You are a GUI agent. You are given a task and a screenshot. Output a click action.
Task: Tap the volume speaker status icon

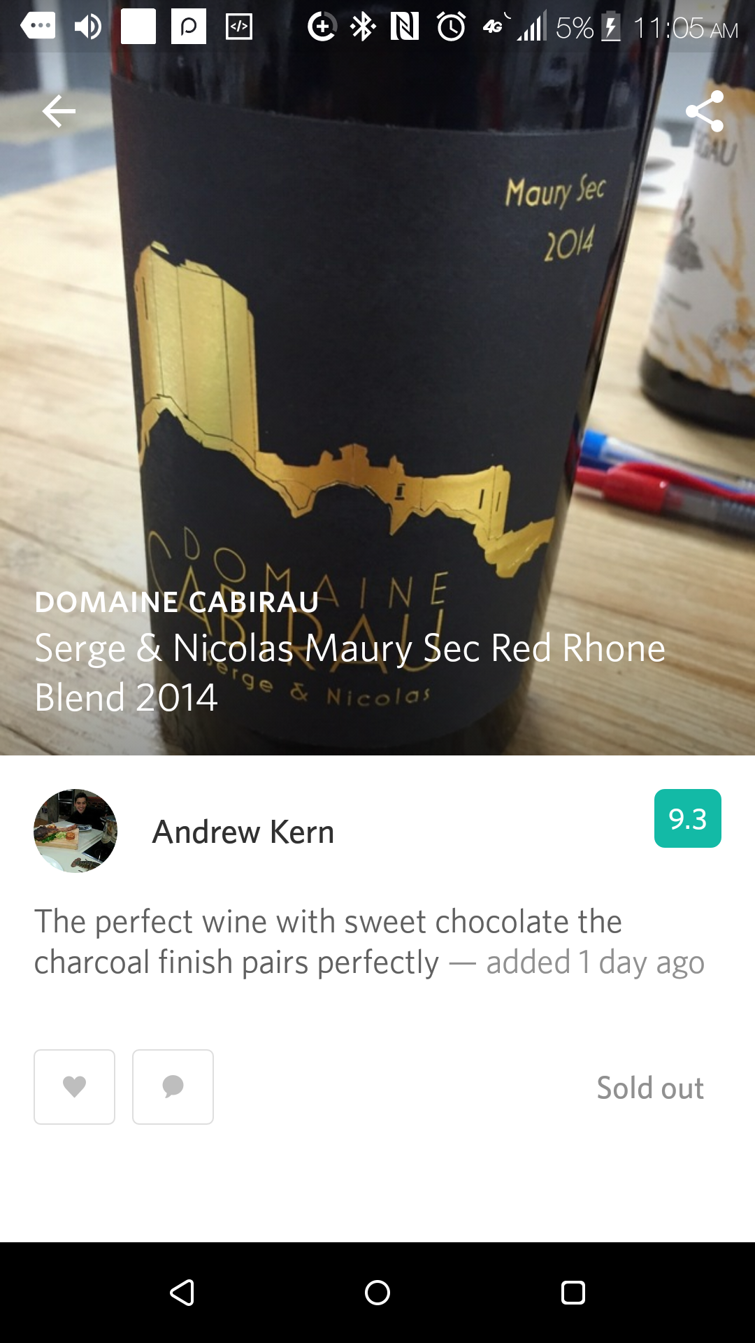click(x=87, y=27)
